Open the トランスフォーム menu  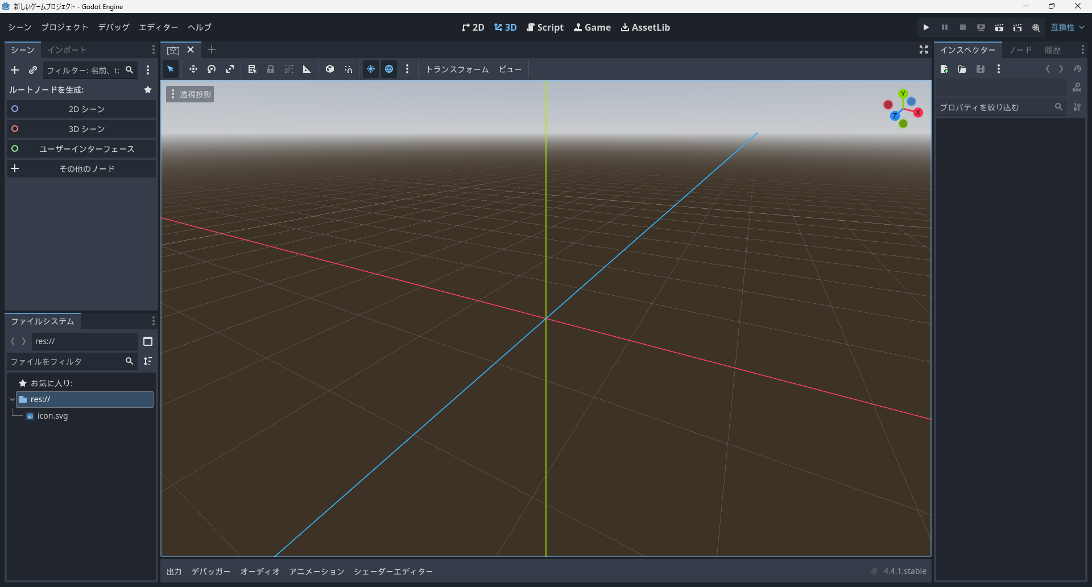coord(457,69)
